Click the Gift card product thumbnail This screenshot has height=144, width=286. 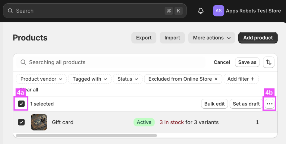tap(39, 122)
